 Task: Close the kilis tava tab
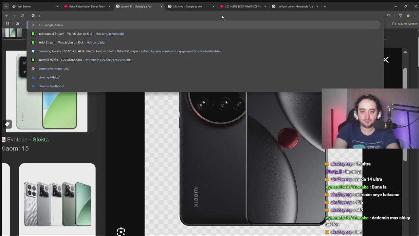(x=213, y=6)
